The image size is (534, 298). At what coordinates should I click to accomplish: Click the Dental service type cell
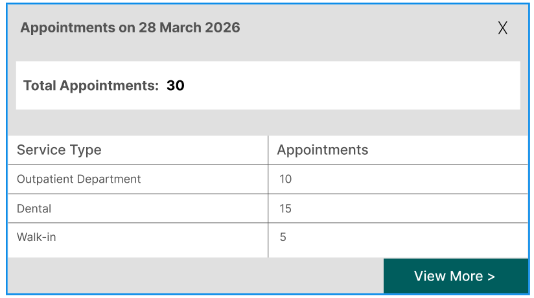[x=34, y=209]
